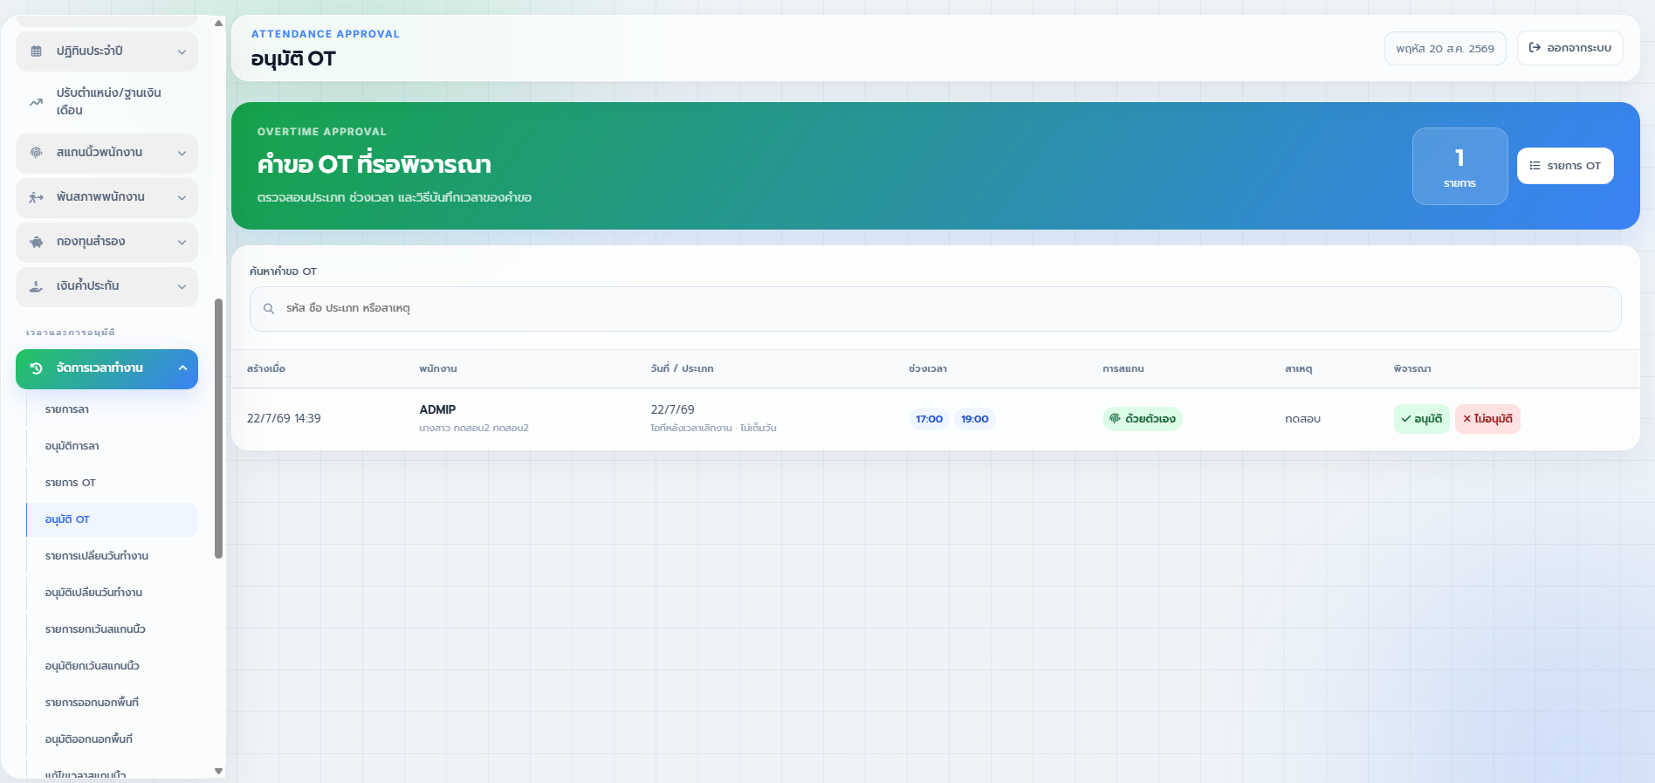
Task: Open รายการเปลี่ยนวันทำงาน in sidebar
Action: click(112, 556)
